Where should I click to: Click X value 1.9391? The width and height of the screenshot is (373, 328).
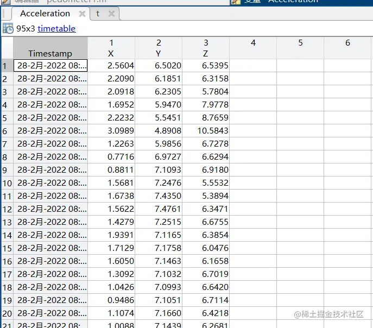(x=121, y=235)
